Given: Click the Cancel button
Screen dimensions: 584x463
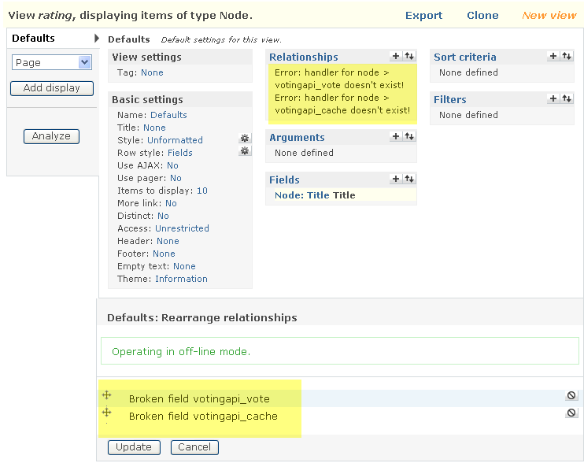Looking at the screenshot, I should pyautogui.click(x=194, y=447).
